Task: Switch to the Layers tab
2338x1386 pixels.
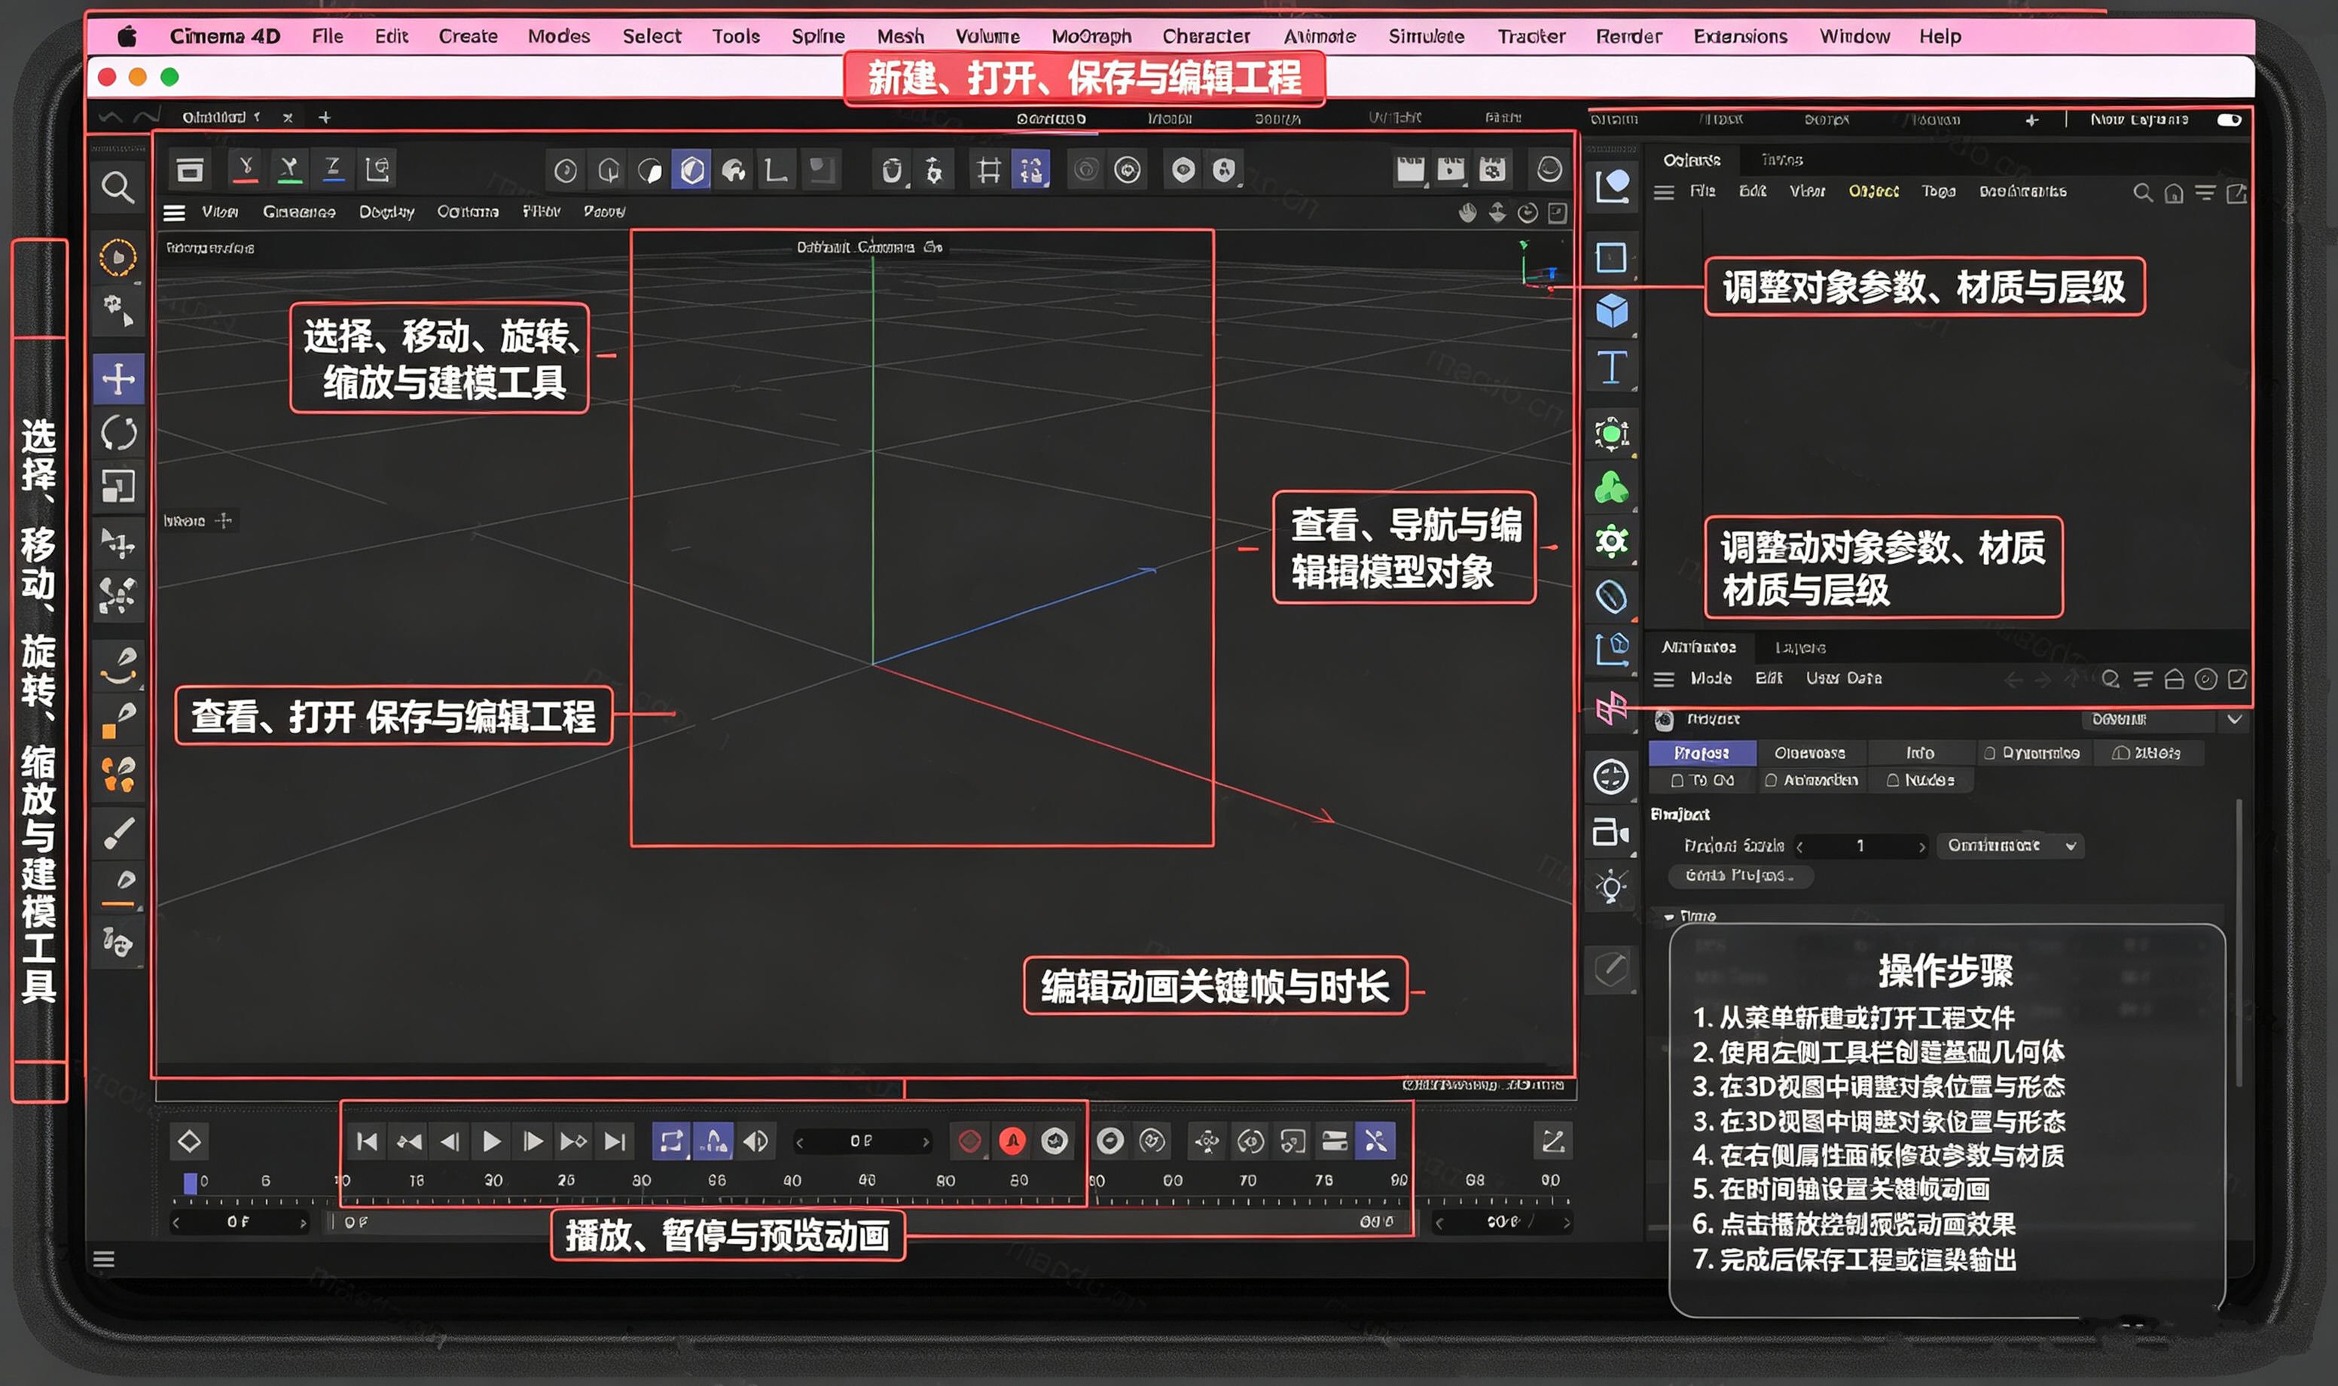Action: coord(1799,647)
